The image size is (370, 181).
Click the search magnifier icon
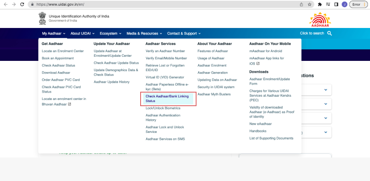(x=329, y=33)
